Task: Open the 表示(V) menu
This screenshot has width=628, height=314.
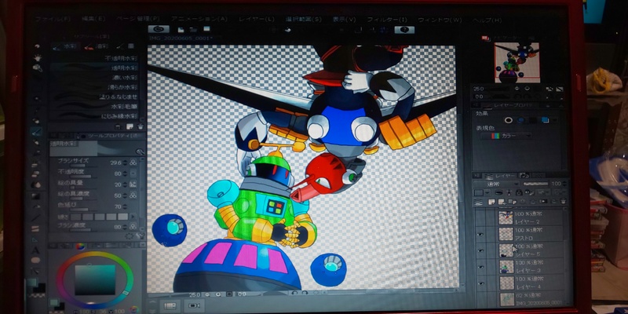Action: 344,19
